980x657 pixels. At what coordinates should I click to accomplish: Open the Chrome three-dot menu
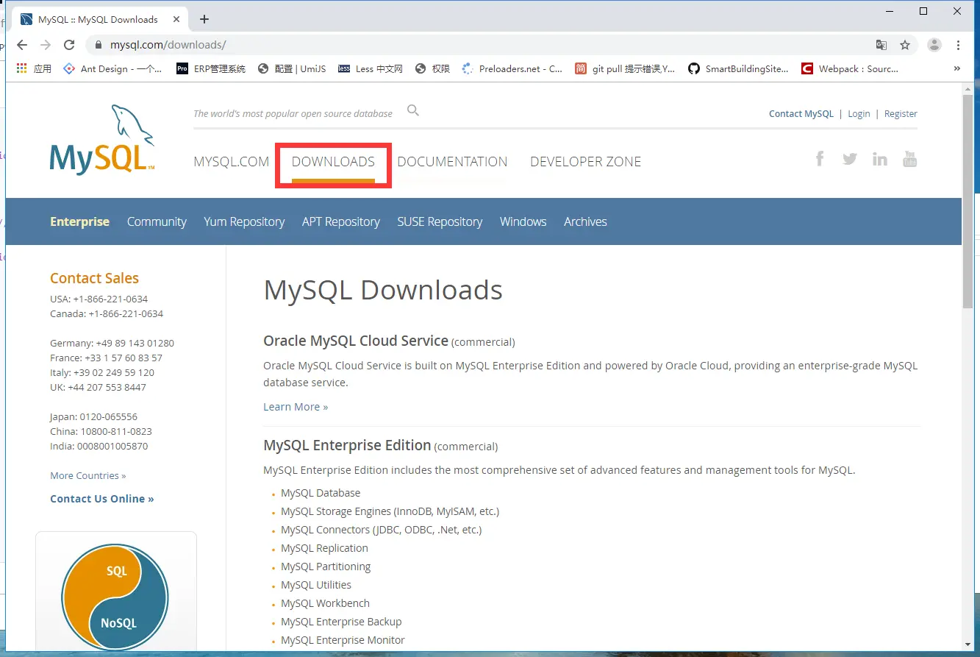(x=959, y=45)
